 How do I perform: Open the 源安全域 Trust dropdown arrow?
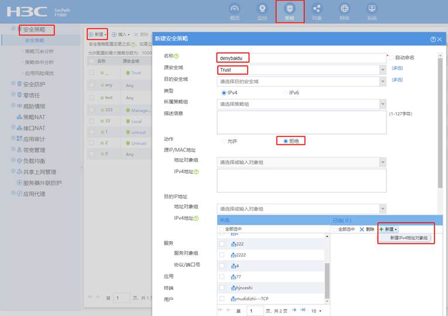pyautogui.click(x=383, y=70)
